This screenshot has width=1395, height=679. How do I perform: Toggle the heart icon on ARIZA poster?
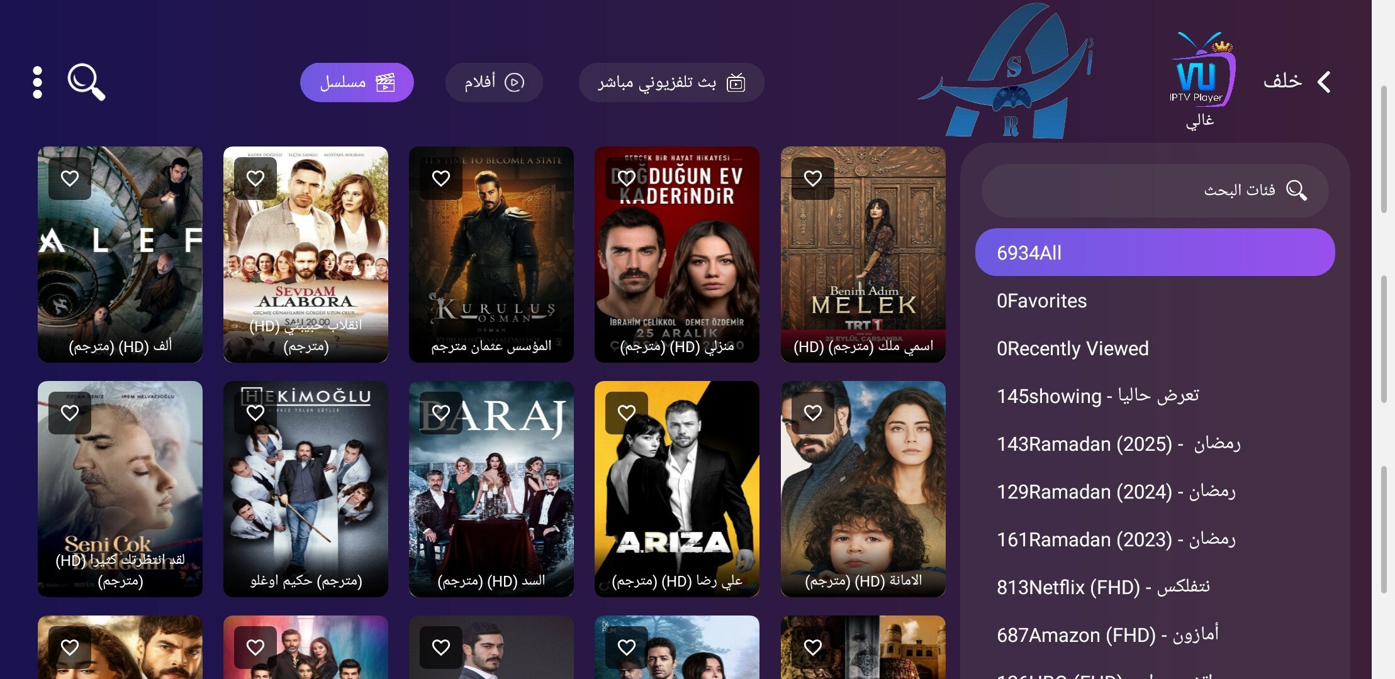pyautogui.click(x=627, y=412)
